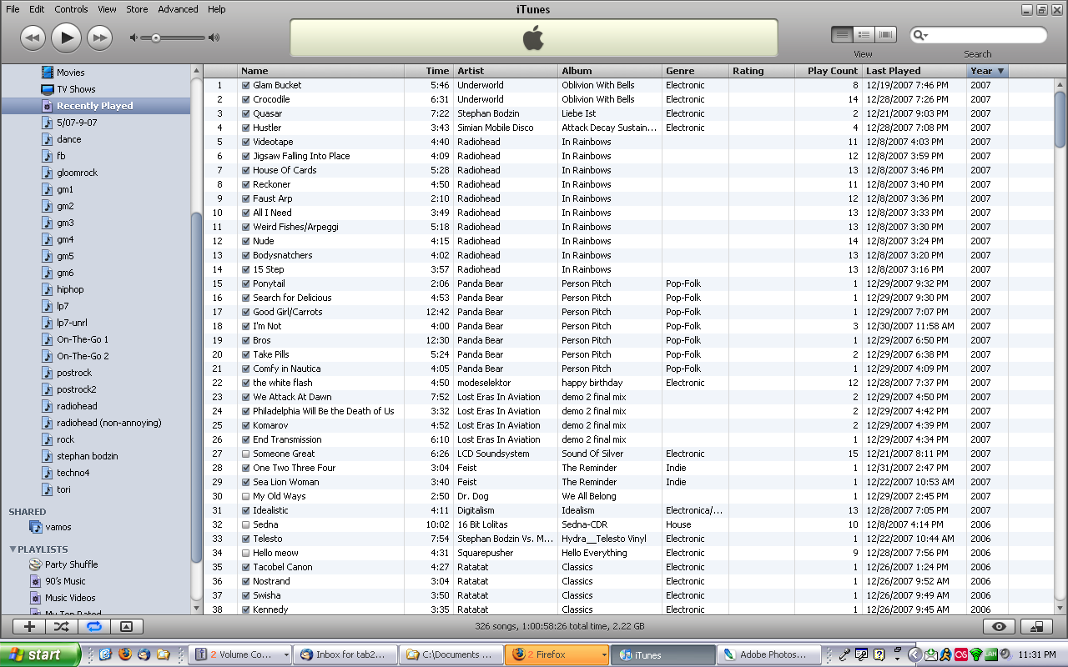Viewport: 1068px width, 667px height.
Task: Open the Advanced menu
Action: tap(178, 9)
